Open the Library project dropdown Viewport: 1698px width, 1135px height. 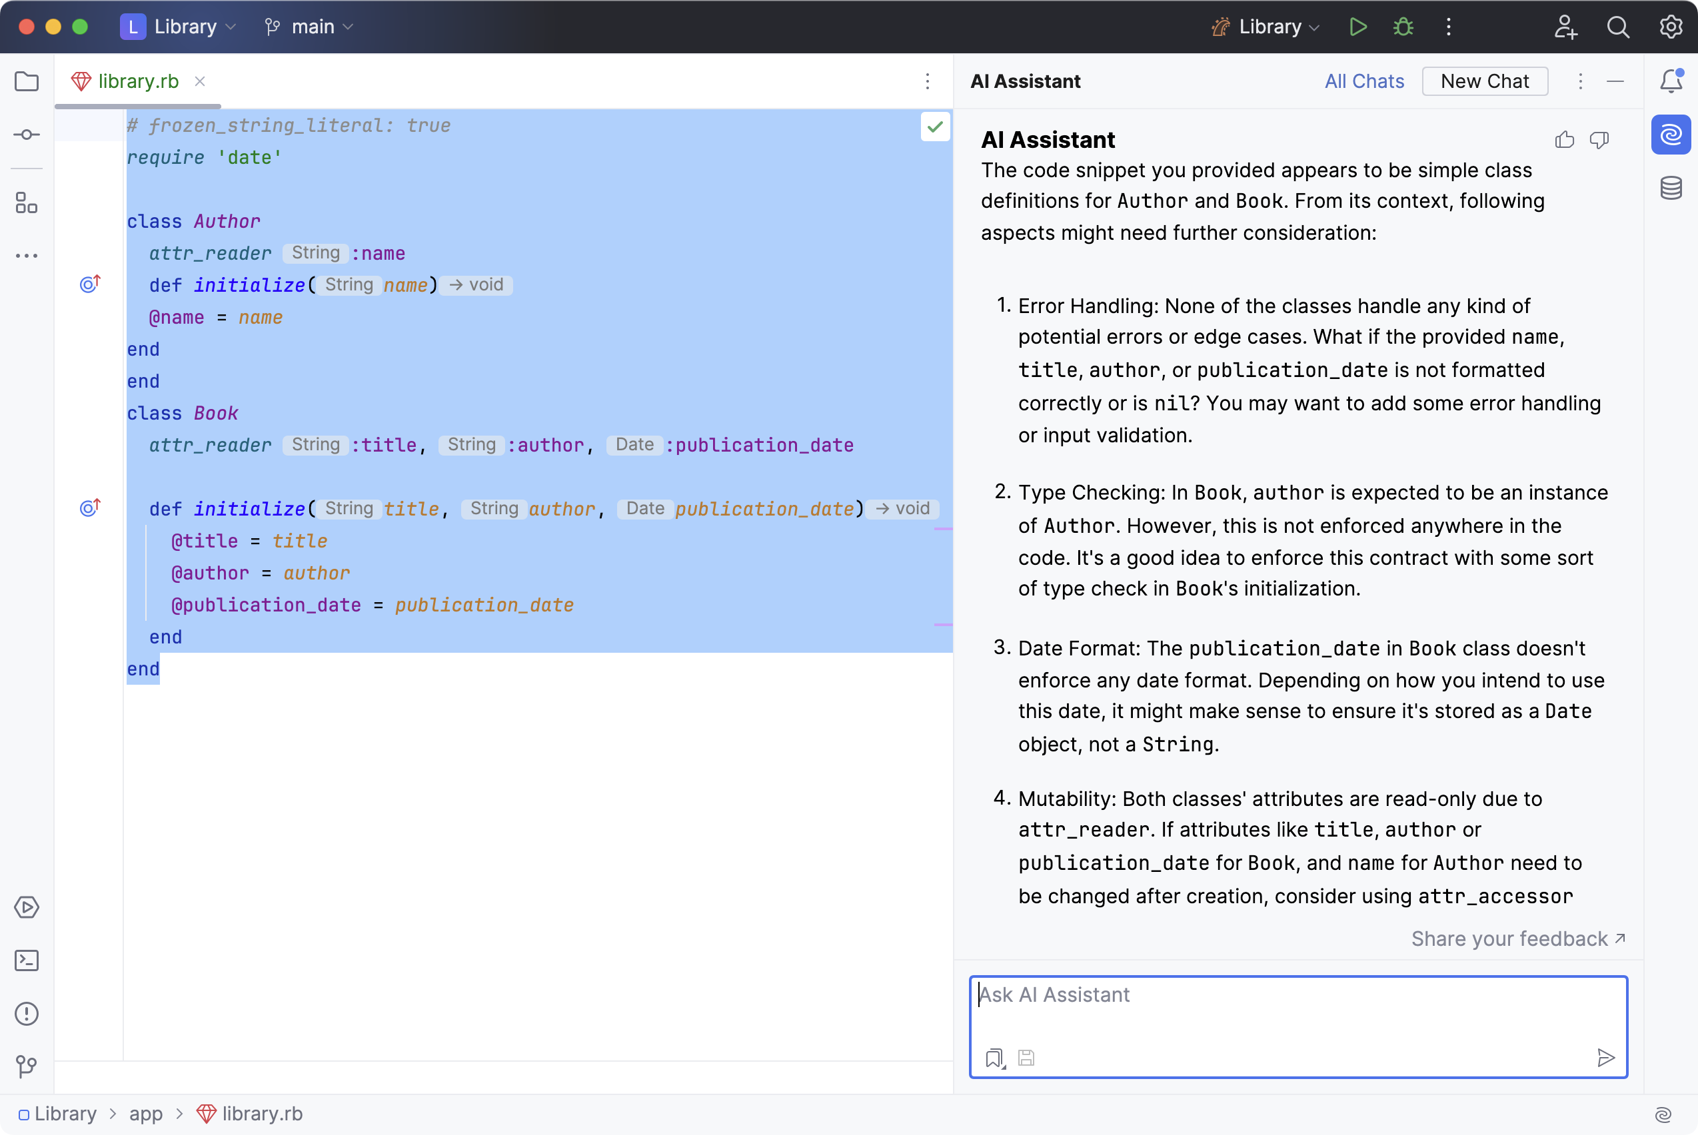[x=179, y=27]
